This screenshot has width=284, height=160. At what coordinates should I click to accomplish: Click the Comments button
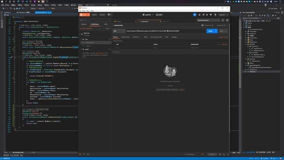point(207,25)
